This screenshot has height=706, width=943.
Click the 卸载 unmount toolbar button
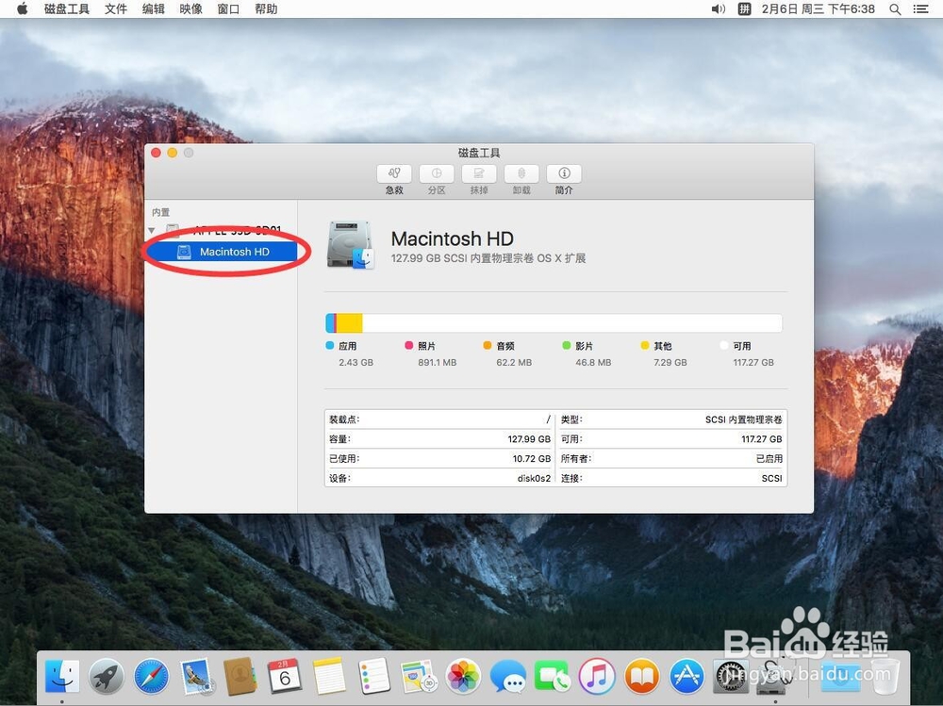tap(521, 173)
